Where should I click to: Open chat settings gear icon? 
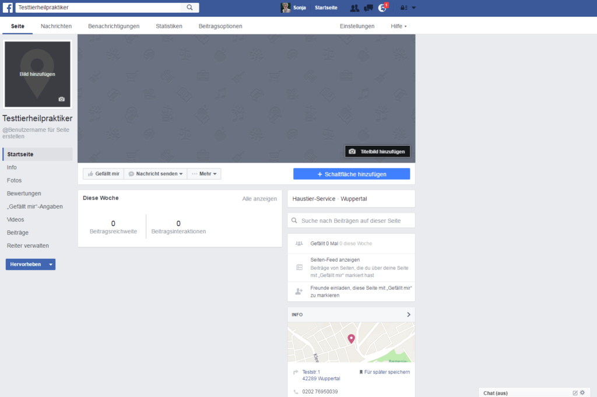(582, 392)
